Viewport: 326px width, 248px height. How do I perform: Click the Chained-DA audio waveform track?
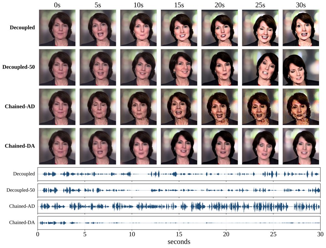(x=179, y=223)
